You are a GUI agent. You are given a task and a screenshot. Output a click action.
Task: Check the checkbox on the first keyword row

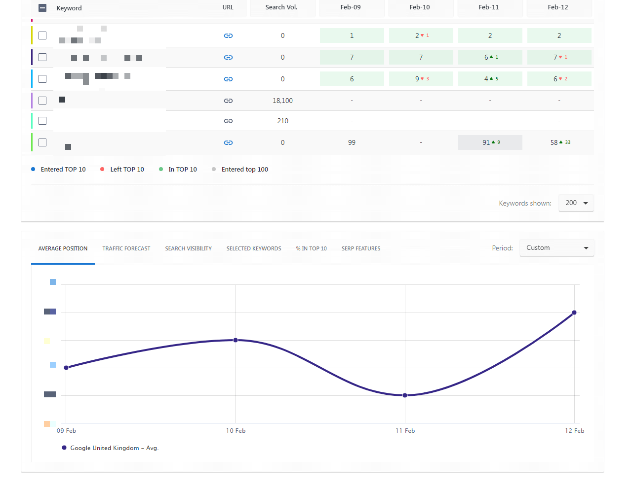click(x=42, y=35)
